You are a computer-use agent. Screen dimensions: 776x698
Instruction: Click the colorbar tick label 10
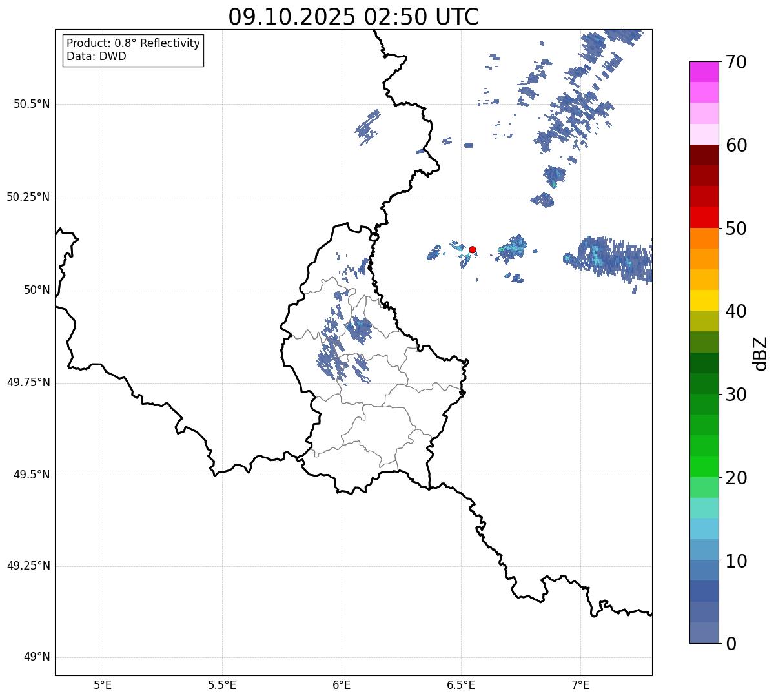point(736,560)
